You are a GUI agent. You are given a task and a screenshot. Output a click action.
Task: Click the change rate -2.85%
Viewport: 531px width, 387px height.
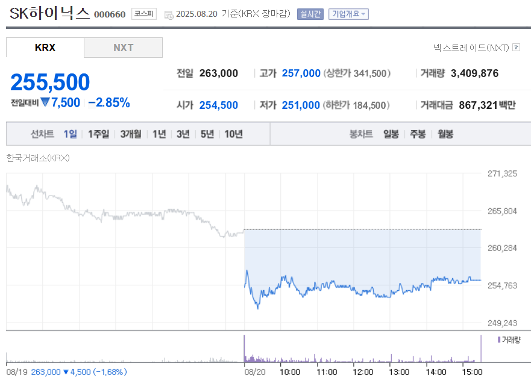coord(109,102)
